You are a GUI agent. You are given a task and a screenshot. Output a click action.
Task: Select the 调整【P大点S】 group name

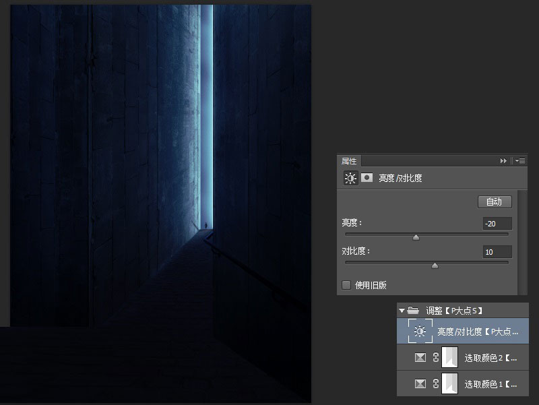coord(454,311)
